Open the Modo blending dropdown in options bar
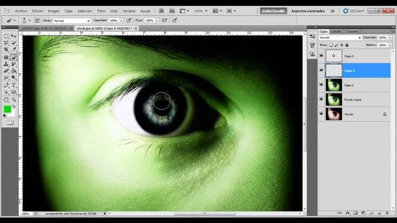This screenshot has width=397, height=223. 72,20
